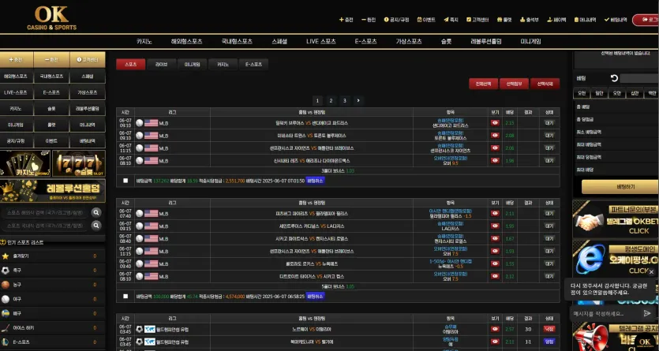The height and width of the screenshot is (351, 659).
Task: Select 아이스 하키 in popular sports list
Action: pos(53,328)
